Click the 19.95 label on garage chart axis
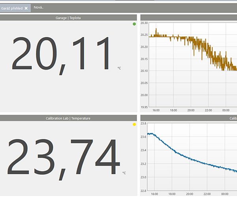 click(144, 107)
